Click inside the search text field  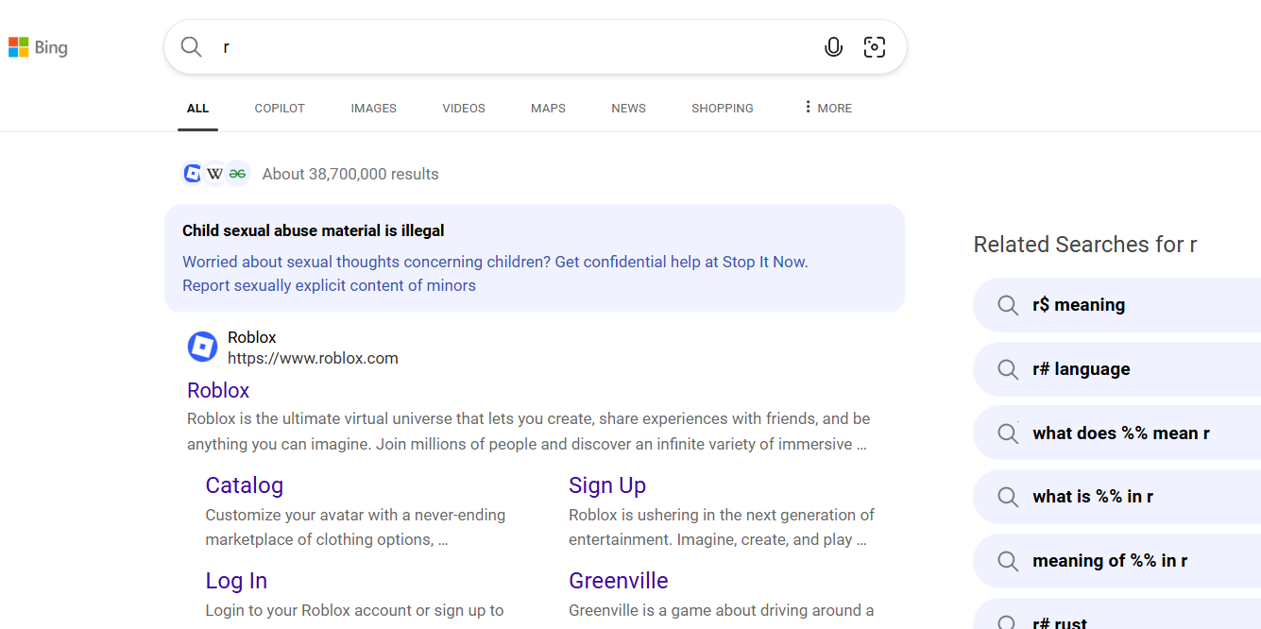coord(510,47)
